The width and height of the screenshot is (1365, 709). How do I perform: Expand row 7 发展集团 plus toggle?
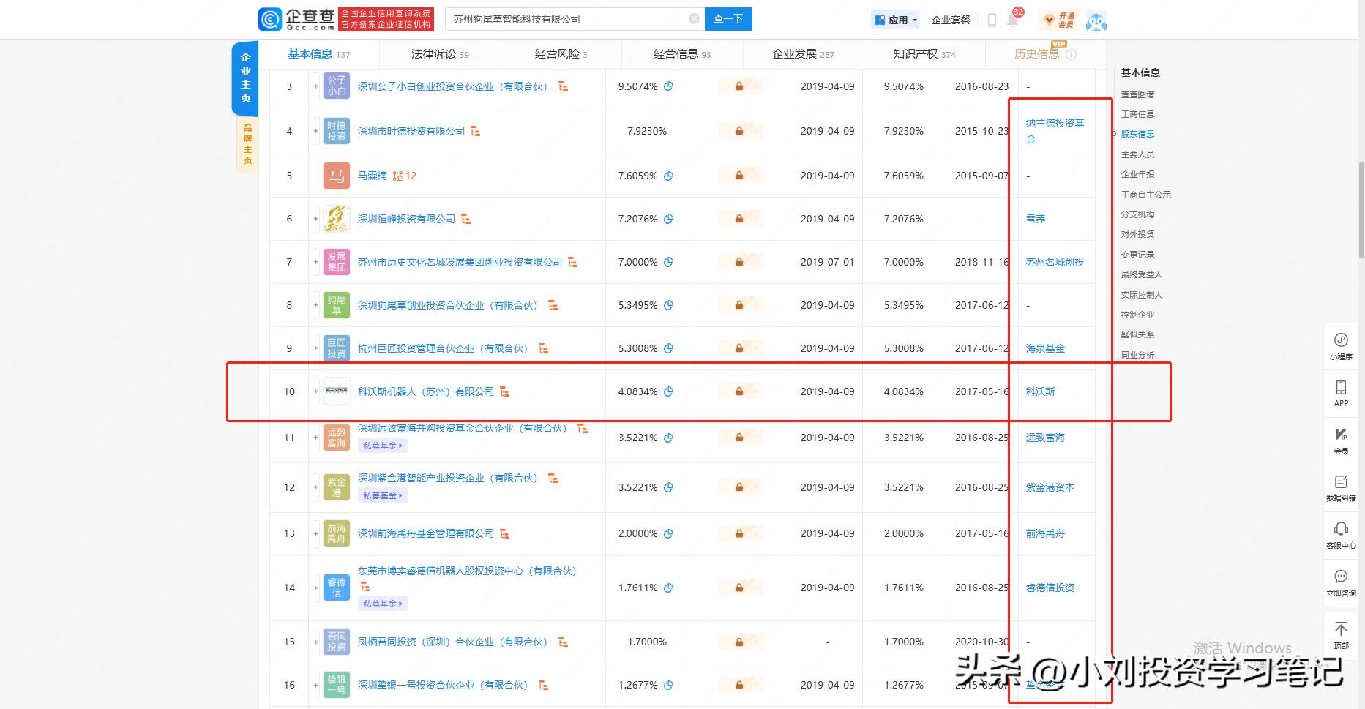(316, 262)
